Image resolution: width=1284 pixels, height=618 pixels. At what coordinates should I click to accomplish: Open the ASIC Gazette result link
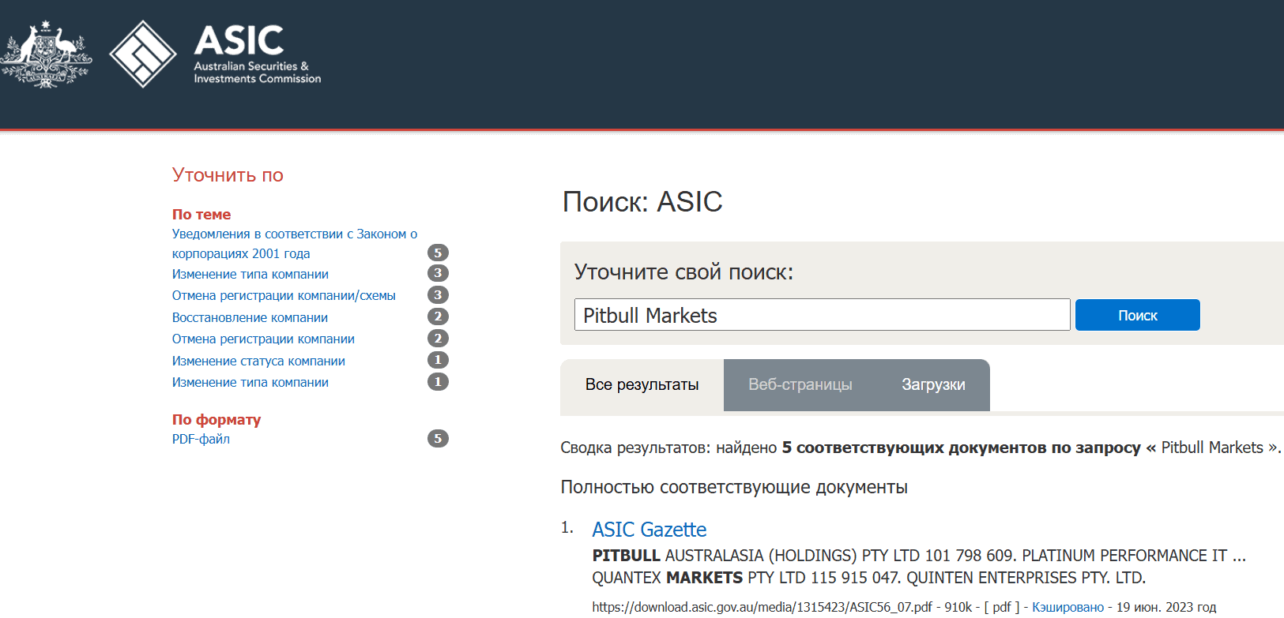tap(649, 530)
